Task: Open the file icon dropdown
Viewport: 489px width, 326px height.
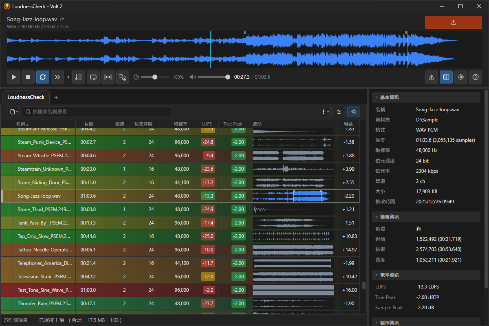Action: click(13, 112)
